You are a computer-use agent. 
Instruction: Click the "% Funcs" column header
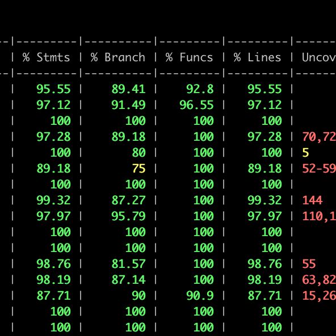[x=189, y=57]
